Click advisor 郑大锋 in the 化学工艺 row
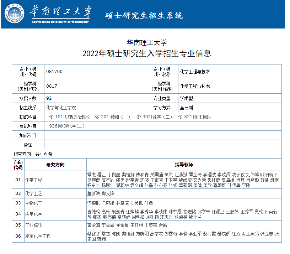 coord(108,193)
